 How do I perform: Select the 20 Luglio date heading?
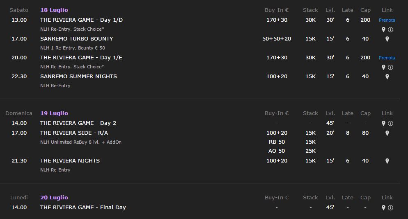point(54,197)
